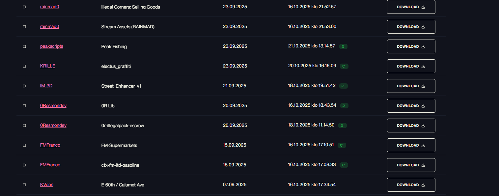Open the IM-3D author link

click(x=46, y=86)
